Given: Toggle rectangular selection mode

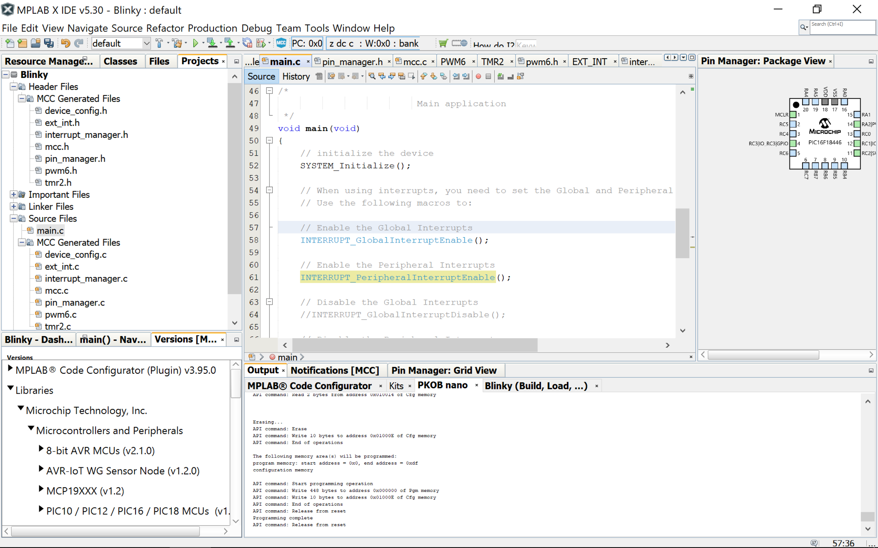Looking at the screenshot, I should (411, 76).
